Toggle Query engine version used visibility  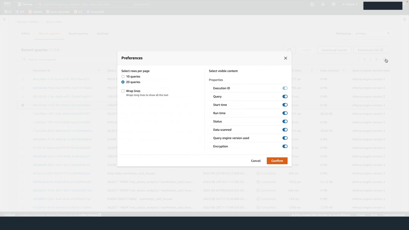click(285, 138)
